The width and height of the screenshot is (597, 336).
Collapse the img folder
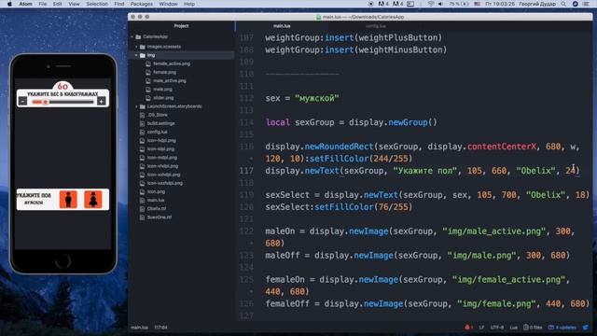tap(136, 55)
